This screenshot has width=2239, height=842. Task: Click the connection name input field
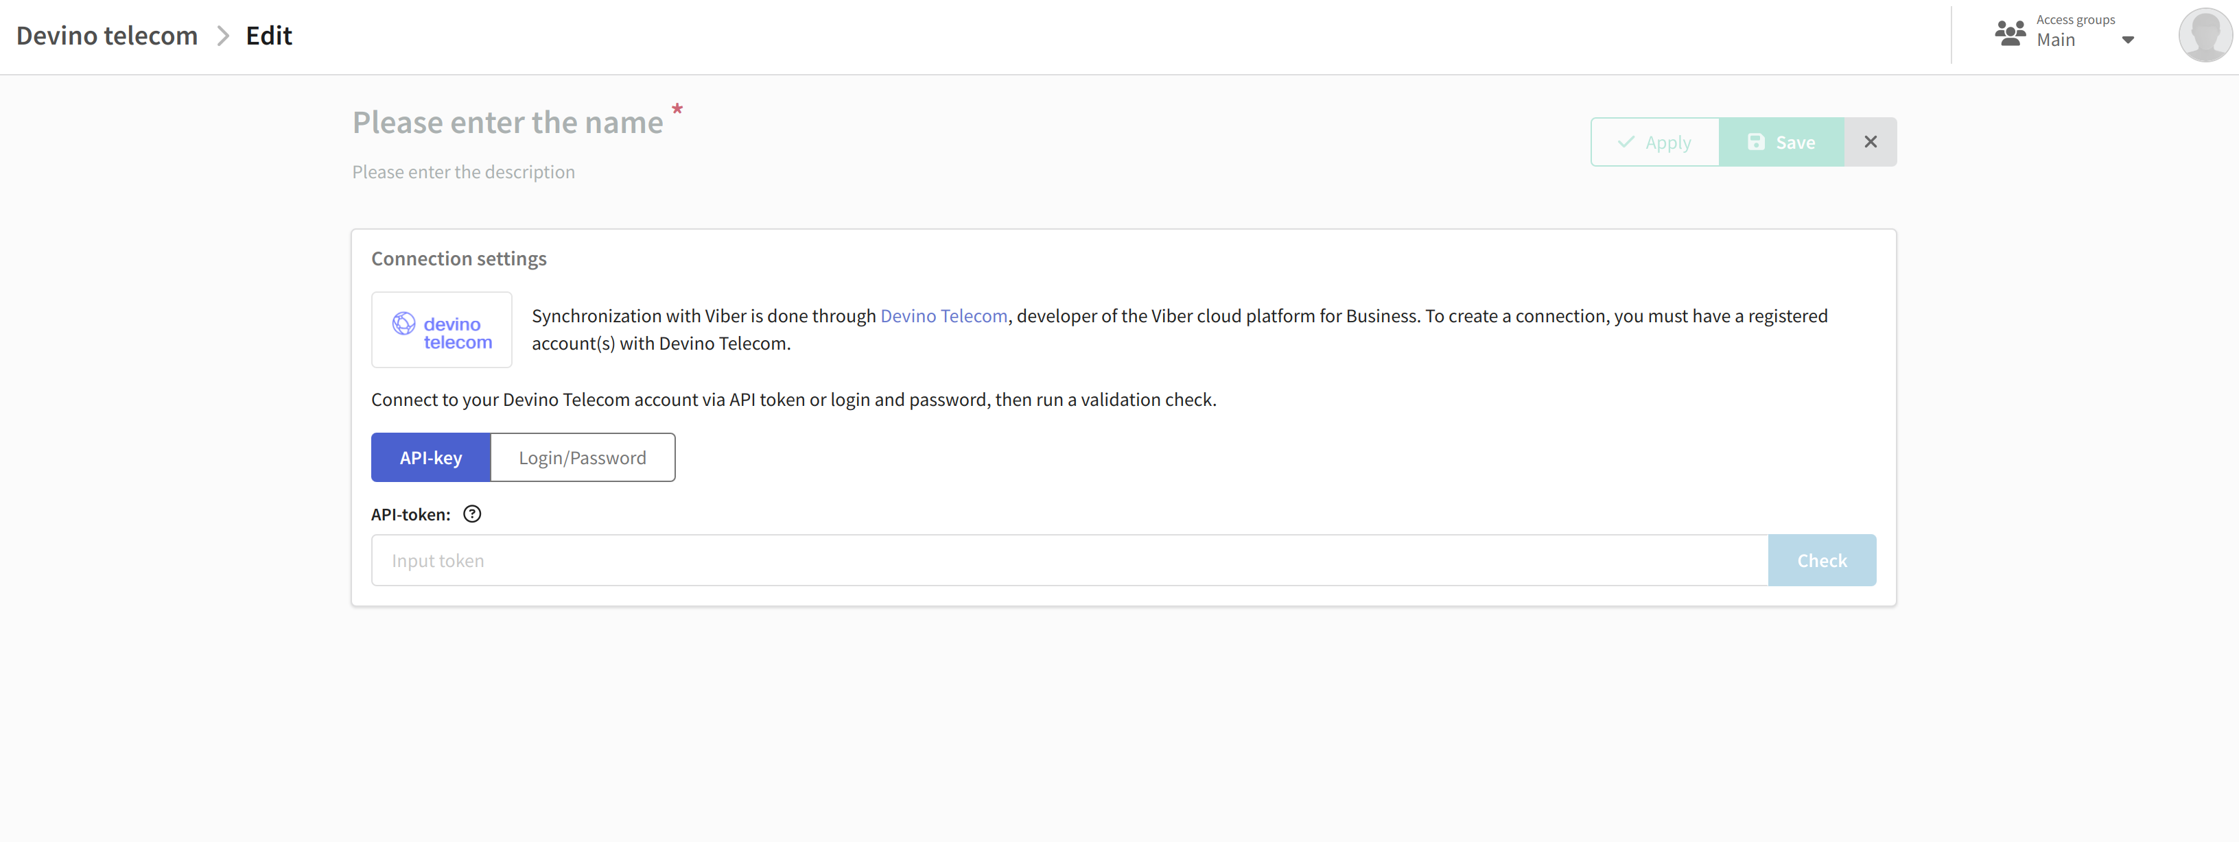coord(508,123)
